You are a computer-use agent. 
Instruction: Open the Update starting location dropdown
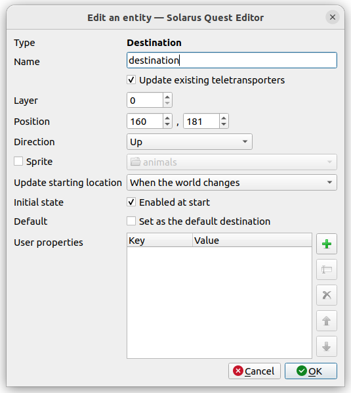click(x=232, y=182)
